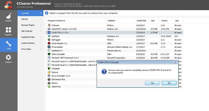Cancel uninstall with No button
Viewport: 209px width, 111px height.
coord(169,83)
